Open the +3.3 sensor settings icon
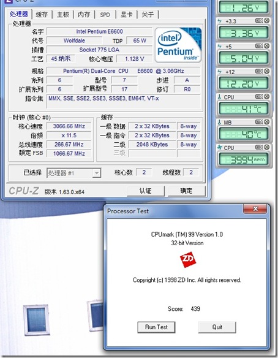This screenshot has height=358, width=278. (259, 21)
